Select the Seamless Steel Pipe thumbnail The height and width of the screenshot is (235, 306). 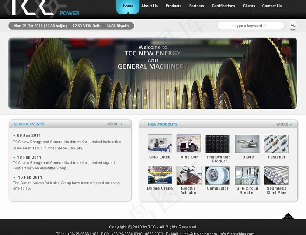pos(276,175)
